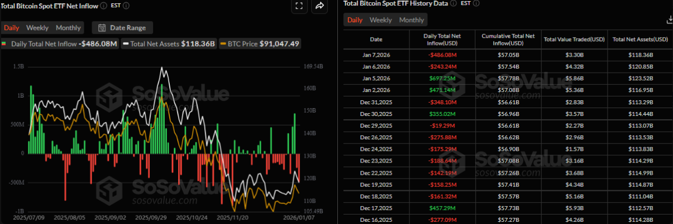
Task: Download the ETF history data table
Action: pos(669,20)
